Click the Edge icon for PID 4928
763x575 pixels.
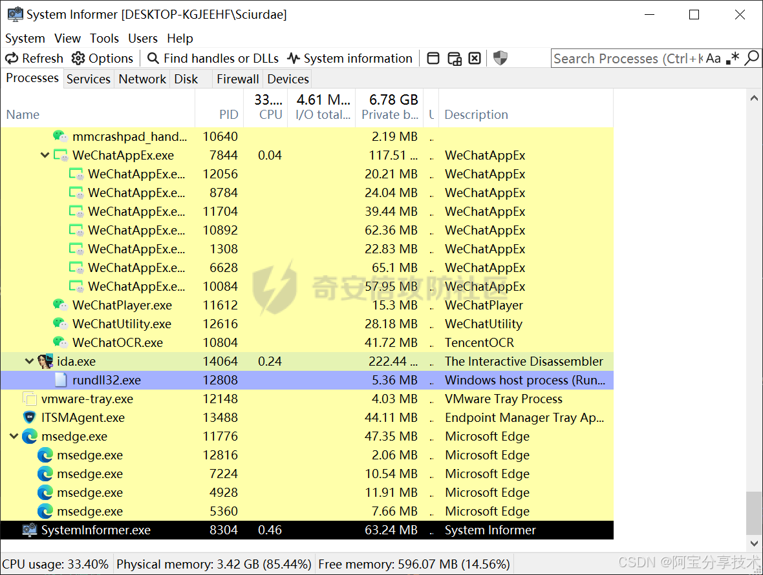coord(45,492)
